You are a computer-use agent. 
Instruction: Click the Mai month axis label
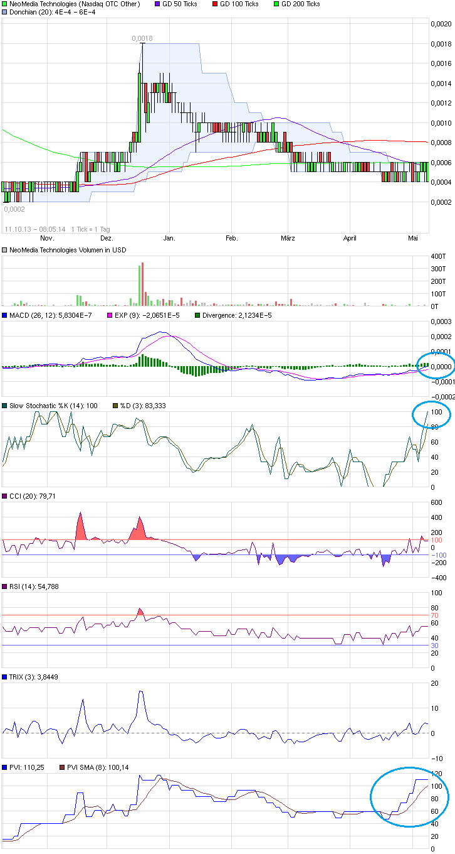coord(413,238)
